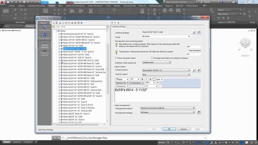
Task: Toggle italic text formatting in label editor
Action: (146, 79)
